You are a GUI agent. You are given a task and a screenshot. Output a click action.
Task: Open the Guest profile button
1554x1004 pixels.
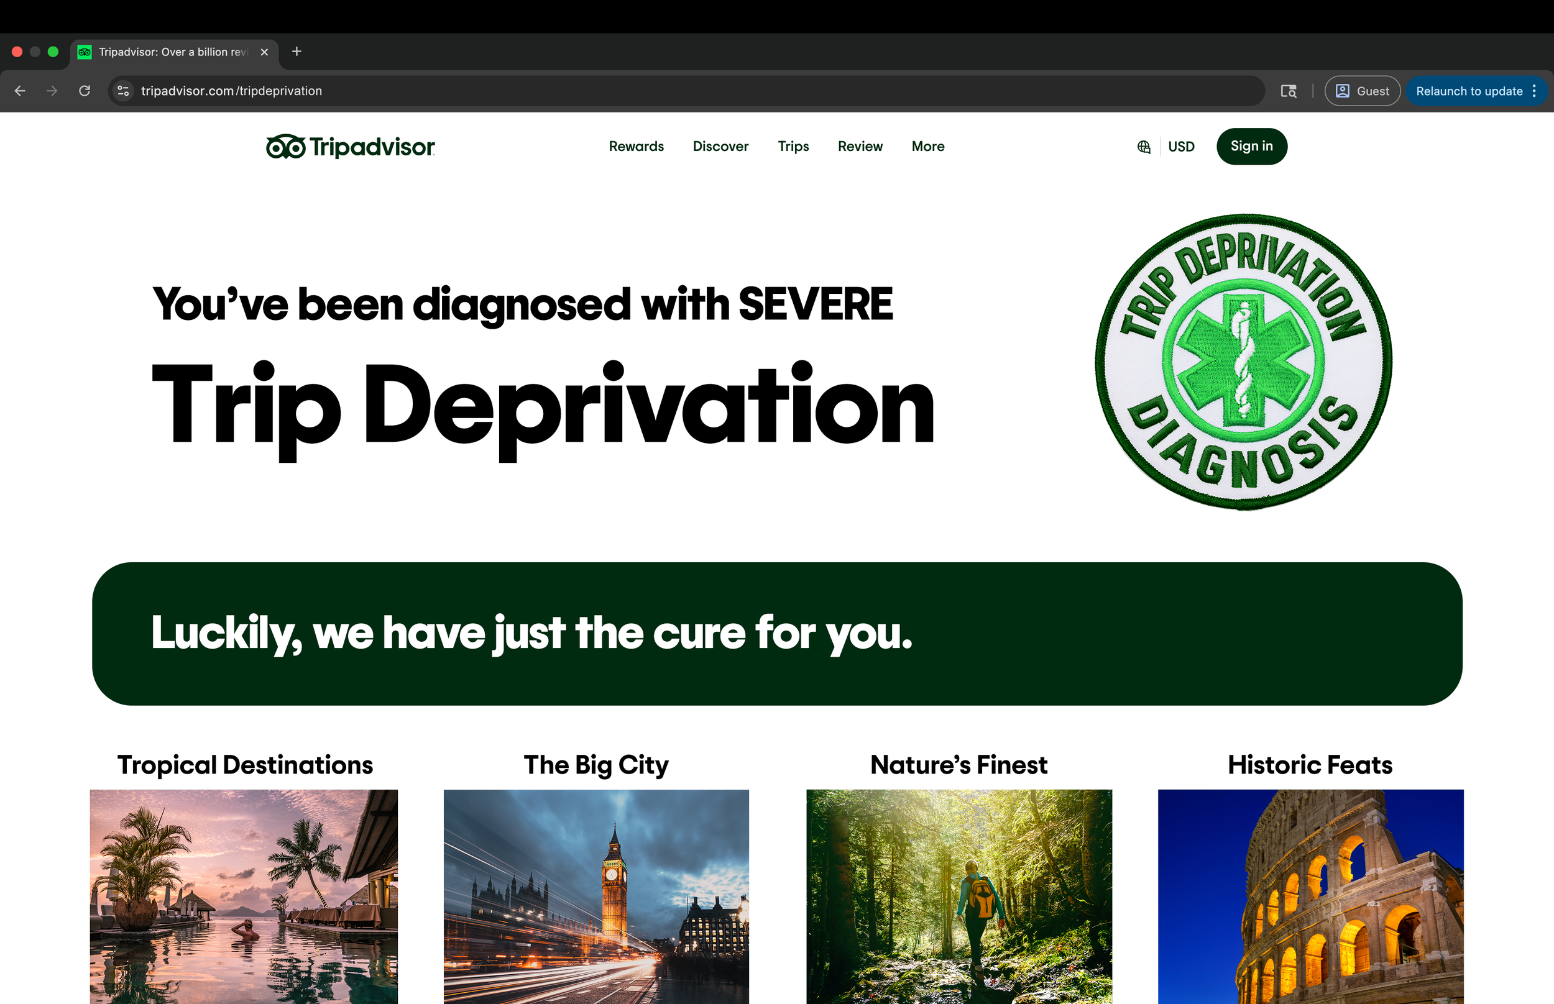[1363, 91]
